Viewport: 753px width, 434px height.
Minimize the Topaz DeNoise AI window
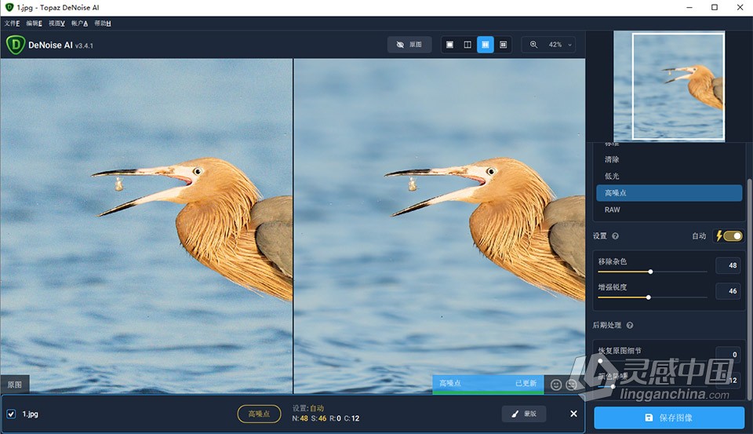tap(689, 7)
